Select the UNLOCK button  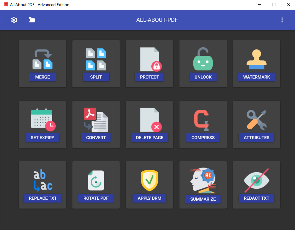pos(203,77)
